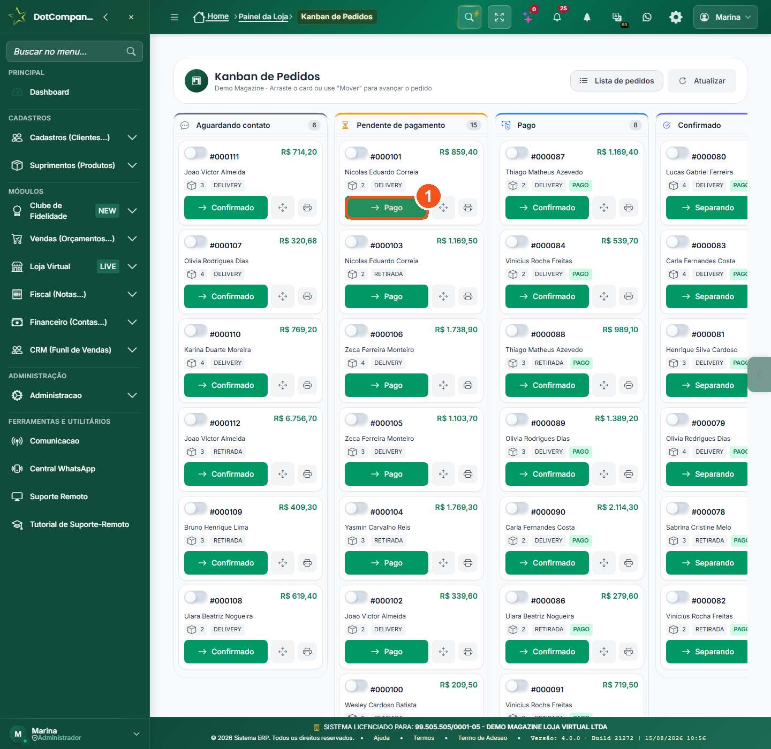The height and width of the screenshot is (749, 771).
Task: Click the hamburger menu icon
Action: point(175,17)
